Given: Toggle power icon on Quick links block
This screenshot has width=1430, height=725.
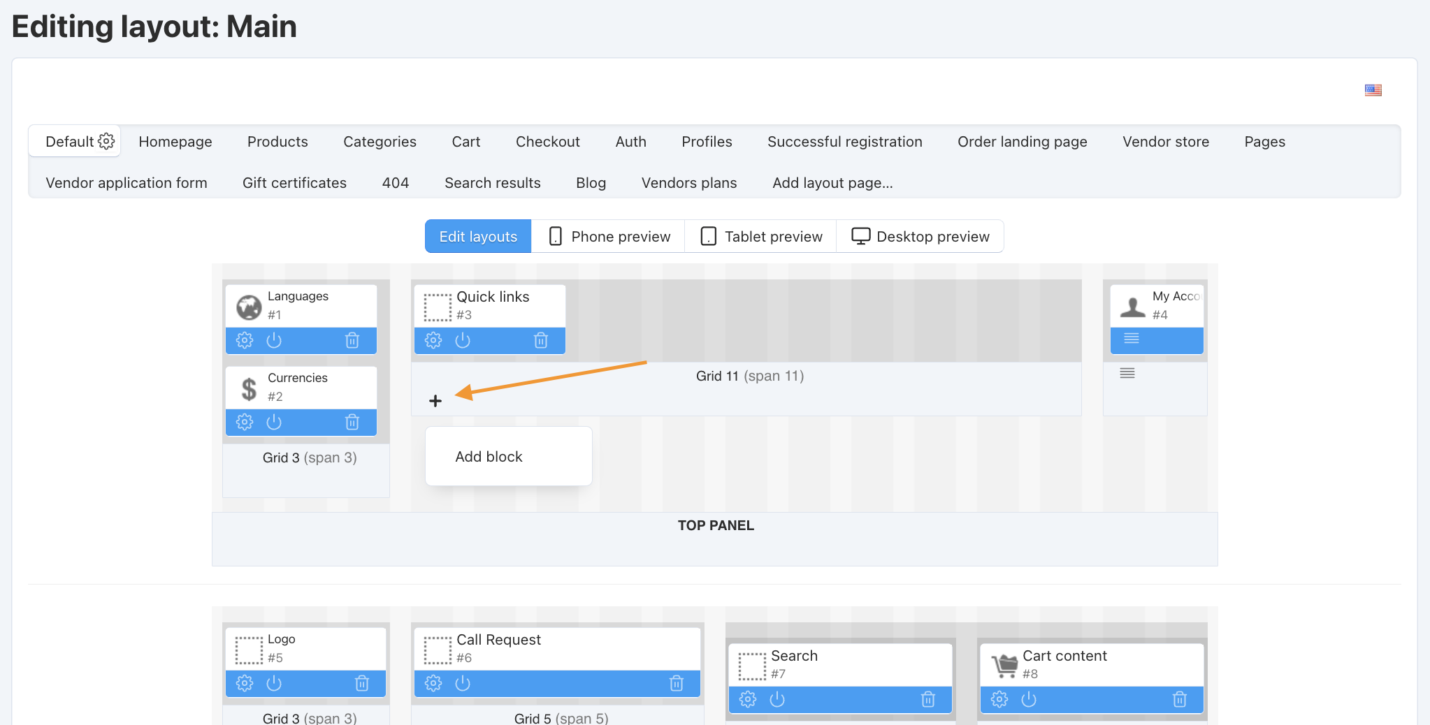Looking at the screenshot, I should (x=463, y=340).
